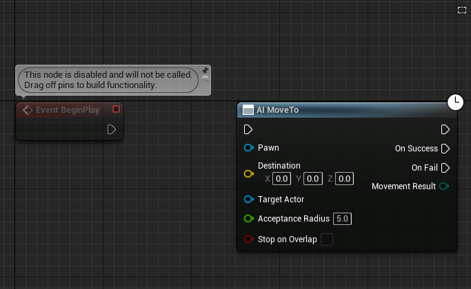Viewport: 471px width, 289px height.
Task: Click the Movement Result output pin
Action: coord(444,186)
